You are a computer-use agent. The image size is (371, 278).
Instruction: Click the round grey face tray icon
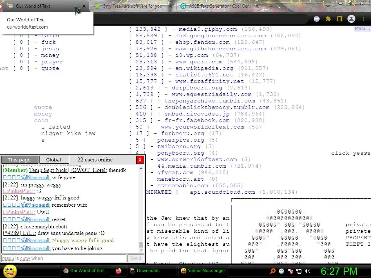[281, 271]
